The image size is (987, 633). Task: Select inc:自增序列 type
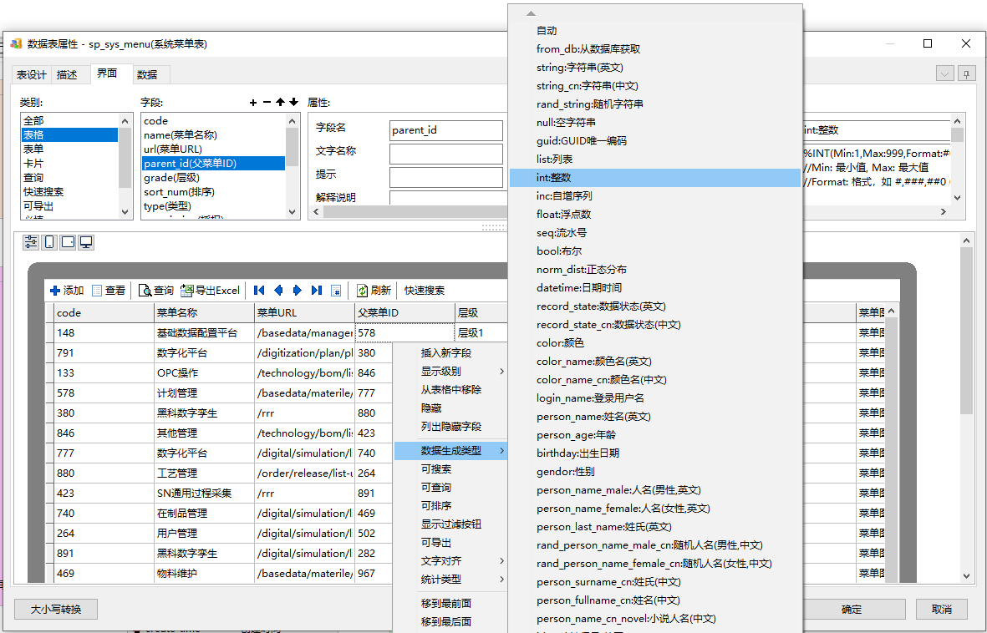coord(654,195)
